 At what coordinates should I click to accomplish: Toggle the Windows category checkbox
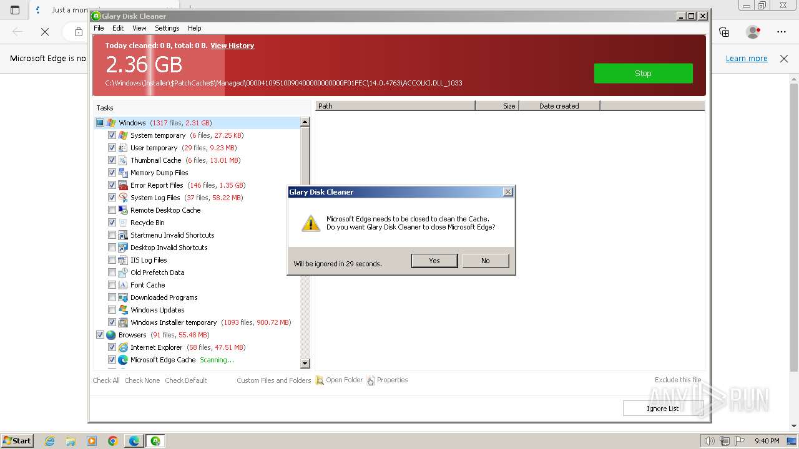100,123
